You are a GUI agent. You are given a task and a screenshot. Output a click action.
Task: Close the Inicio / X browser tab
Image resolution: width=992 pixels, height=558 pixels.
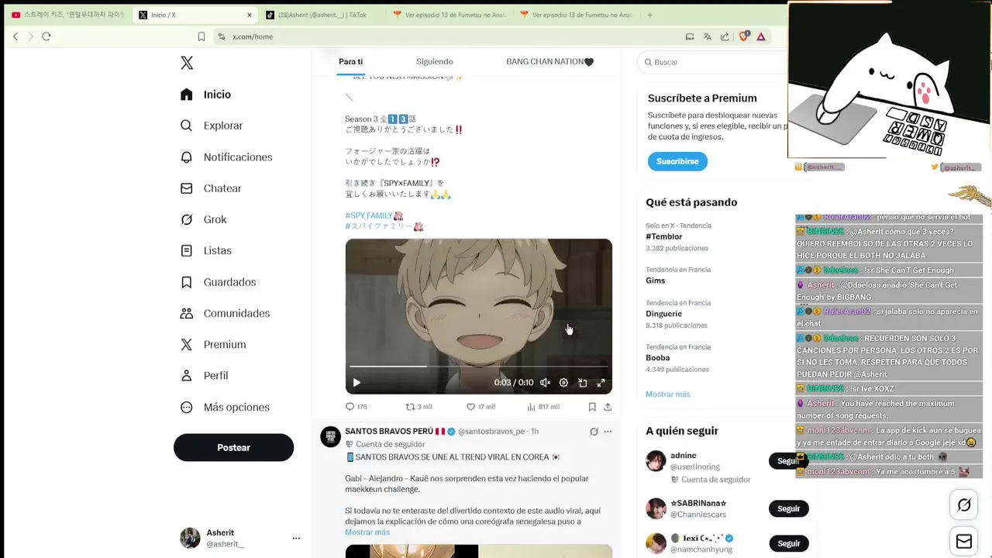pos(250,15)
